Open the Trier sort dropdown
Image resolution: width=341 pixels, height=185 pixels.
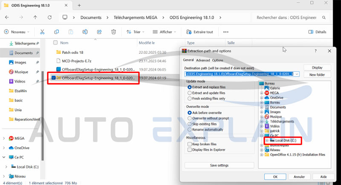click(x=136, y=32)
